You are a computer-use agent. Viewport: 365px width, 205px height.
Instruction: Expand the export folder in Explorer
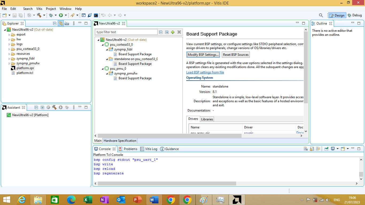9,35
